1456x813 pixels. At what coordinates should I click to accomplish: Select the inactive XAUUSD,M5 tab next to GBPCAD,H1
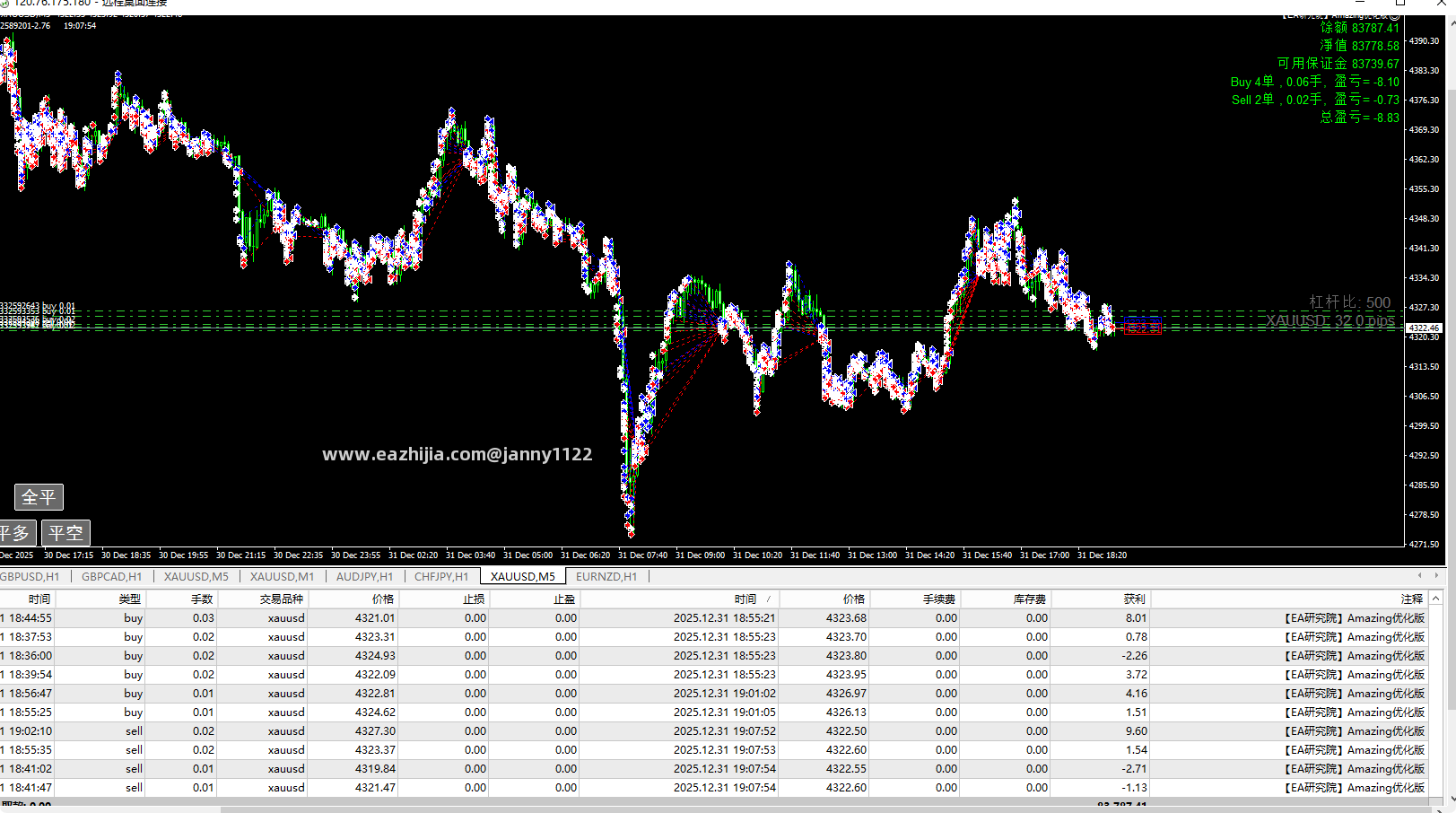point(196,576)
